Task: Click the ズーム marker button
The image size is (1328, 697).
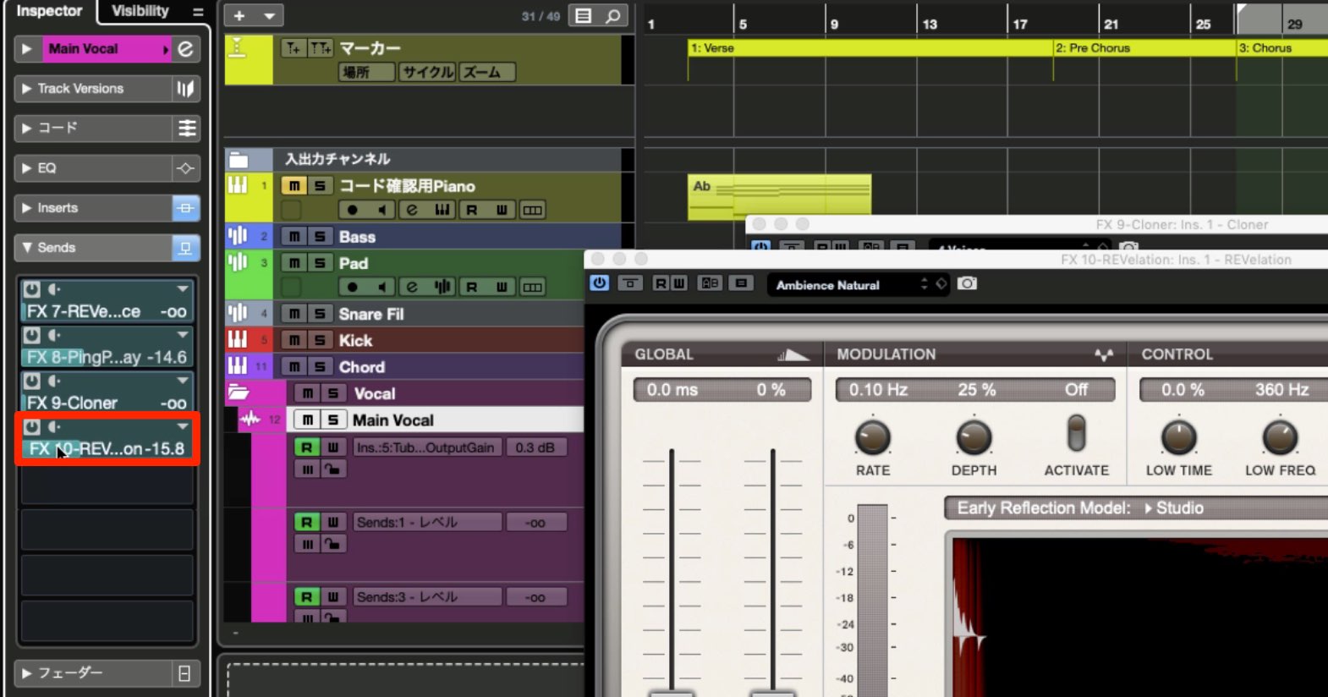Action: [483, 73]
